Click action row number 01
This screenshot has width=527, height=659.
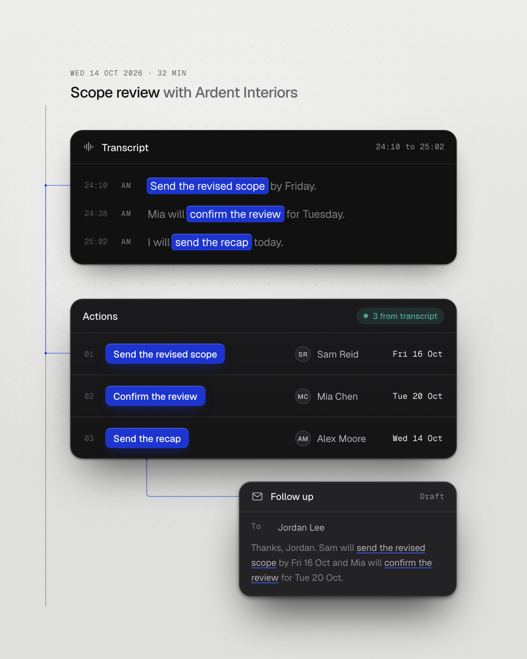point(89,354)
